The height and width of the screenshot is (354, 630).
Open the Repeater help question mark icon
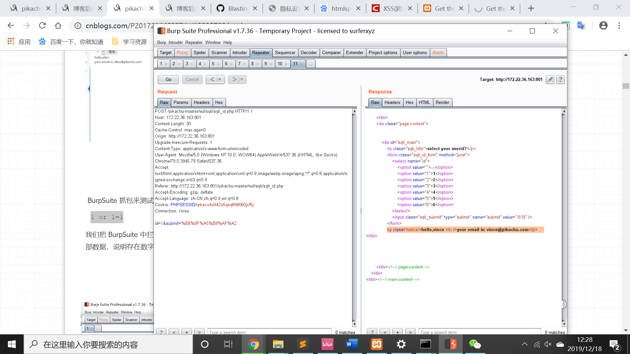[560, 79]
